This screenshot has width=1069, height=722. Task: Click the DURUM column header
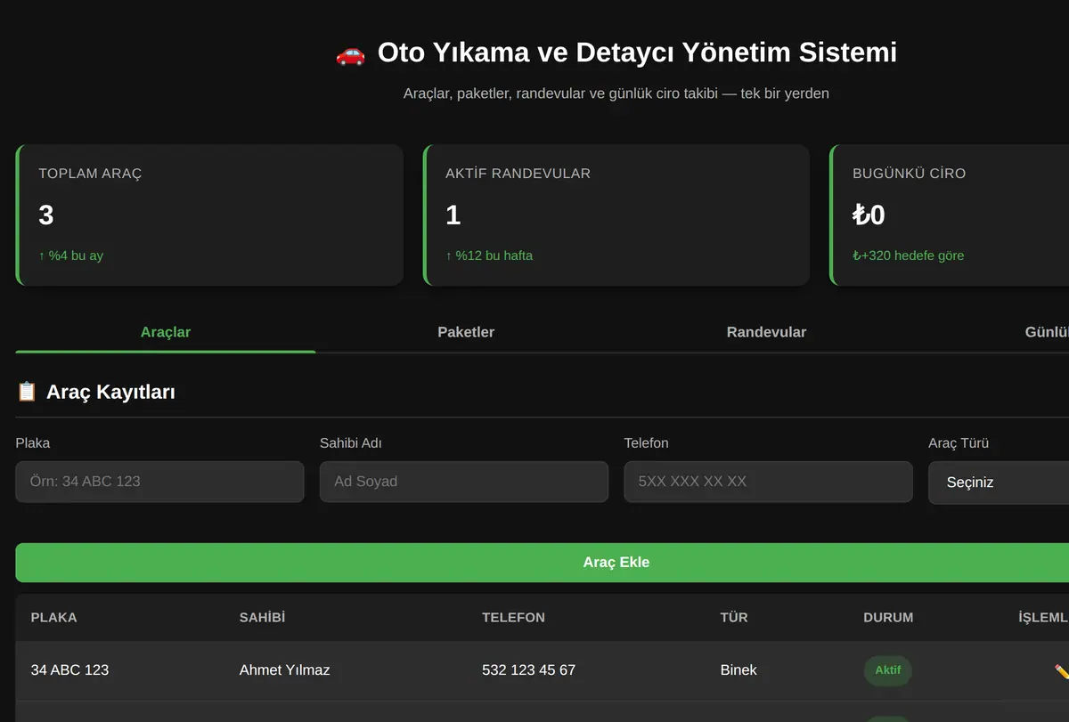click(888, 617)
